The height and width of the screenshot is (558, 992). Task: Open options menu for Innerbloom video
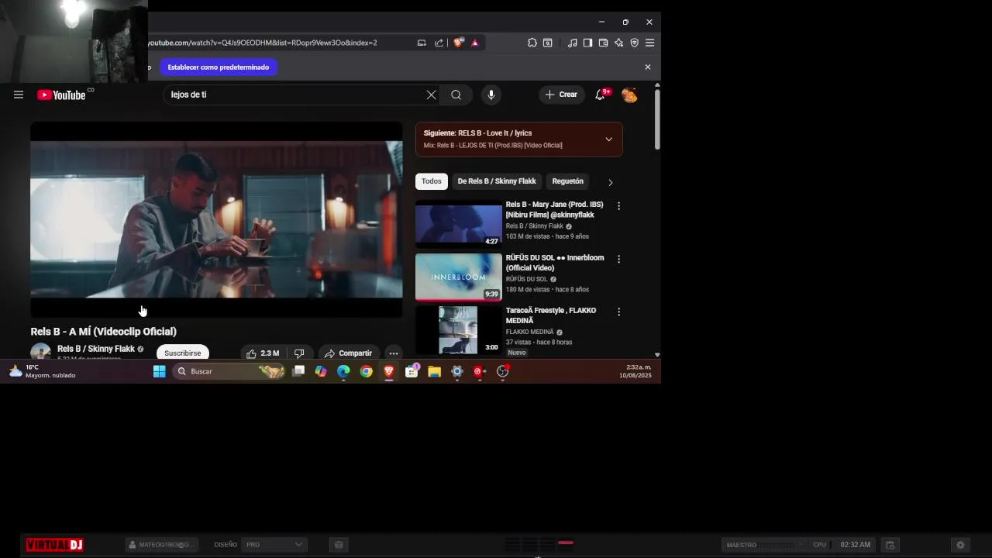[618, 259]
